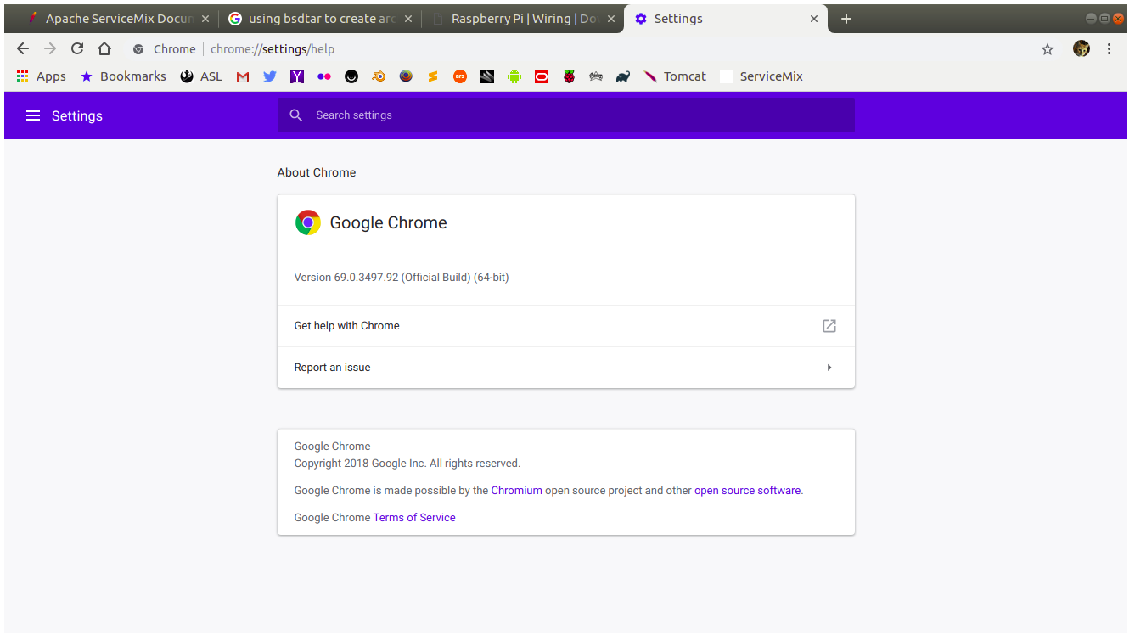Open the Blender bookmark icon
Image resolution: width=1135 pixels, height=641 pixels.
click(x=379, y=76)
